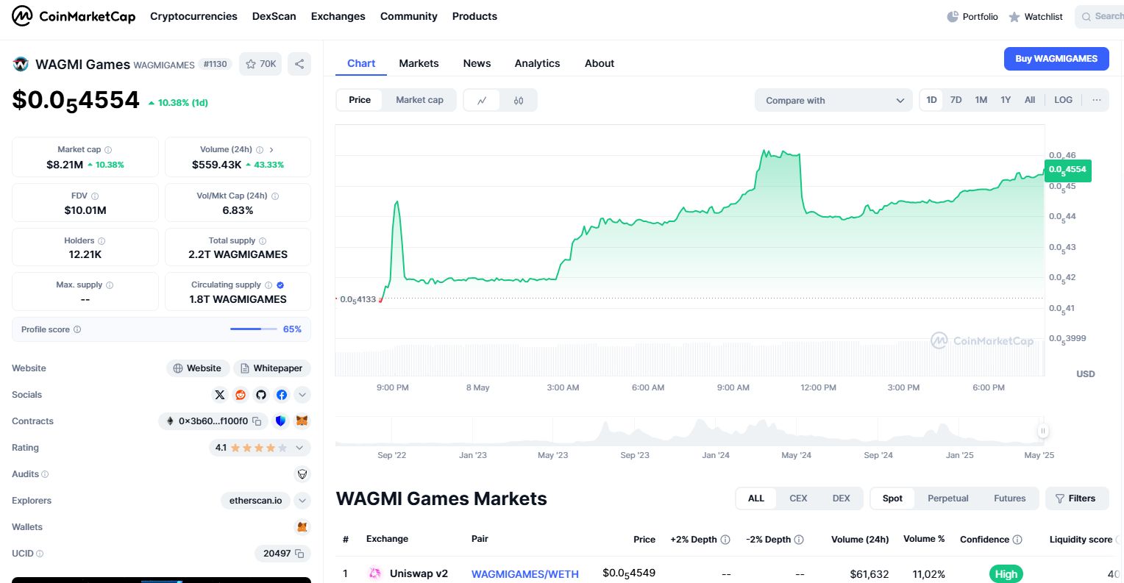
Task: Open the X (Twitter) social link
Action: (219, 395)
